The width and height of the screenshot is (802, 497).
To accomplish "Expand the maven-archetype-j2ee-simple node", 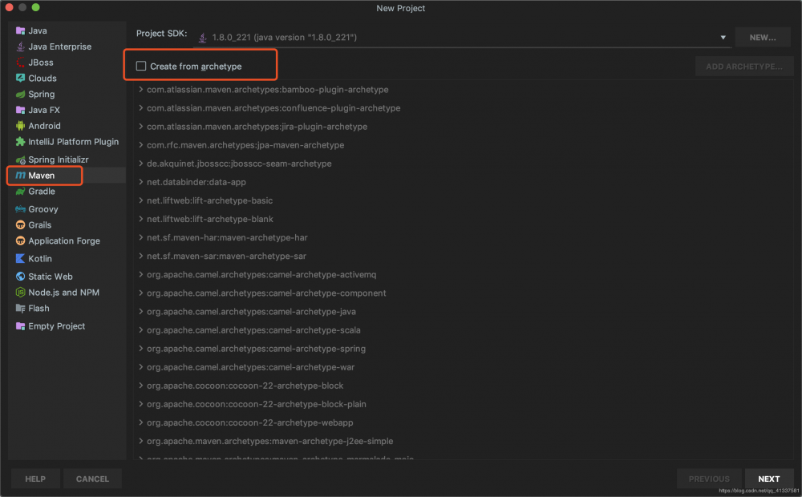I will tap(140, 442).
